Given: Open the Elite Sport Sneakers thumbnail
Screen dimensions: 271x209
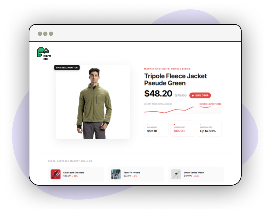Looking at the screenshot, I should [x=55, y=174].
